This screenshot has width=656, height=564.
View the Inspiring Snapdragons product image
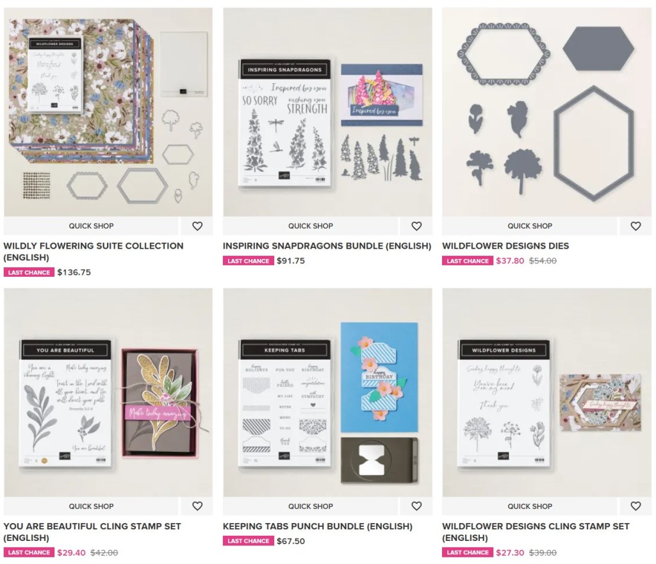pyautogui.click(x=327, y=112)
